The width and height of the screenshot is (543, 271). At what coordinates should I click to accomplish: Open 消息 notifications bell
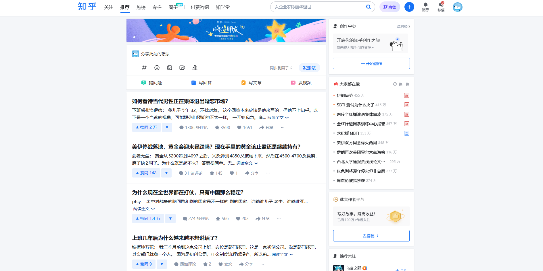425,6
